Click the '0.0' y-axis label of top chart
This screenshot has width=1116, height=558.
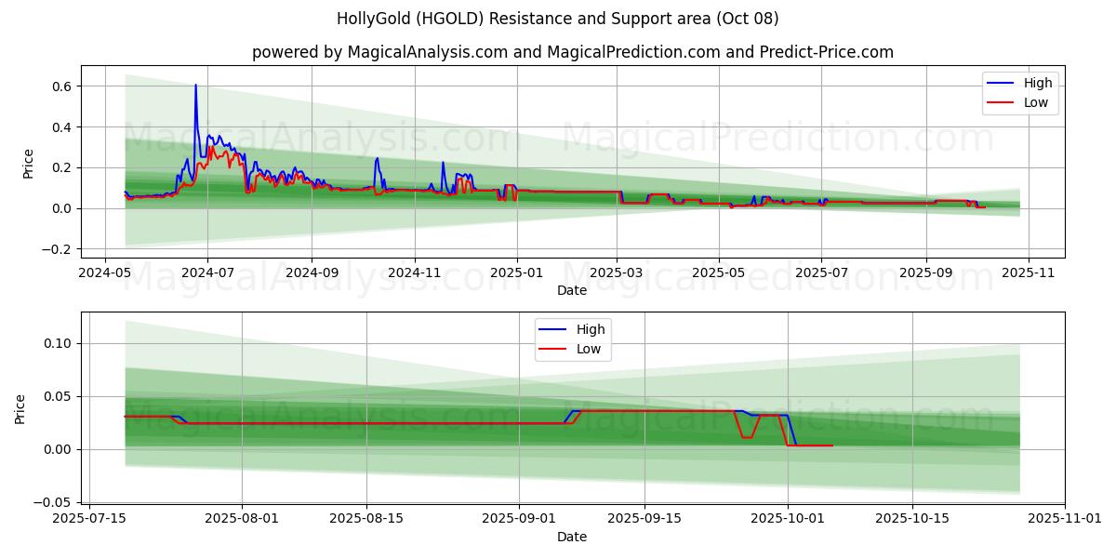coord(62,208)
